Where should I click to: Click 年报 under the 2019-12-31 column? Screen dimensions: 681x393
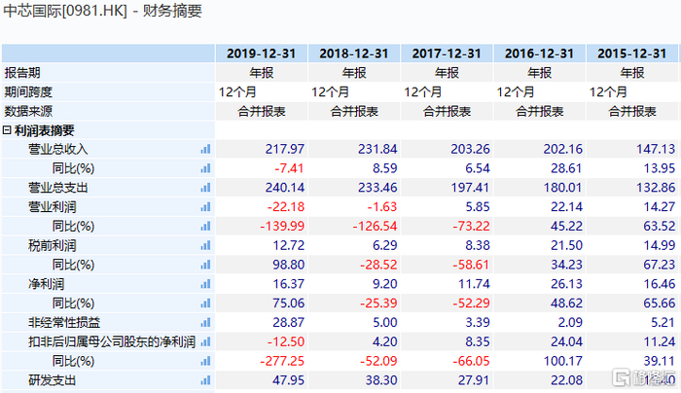coord(262,73)
